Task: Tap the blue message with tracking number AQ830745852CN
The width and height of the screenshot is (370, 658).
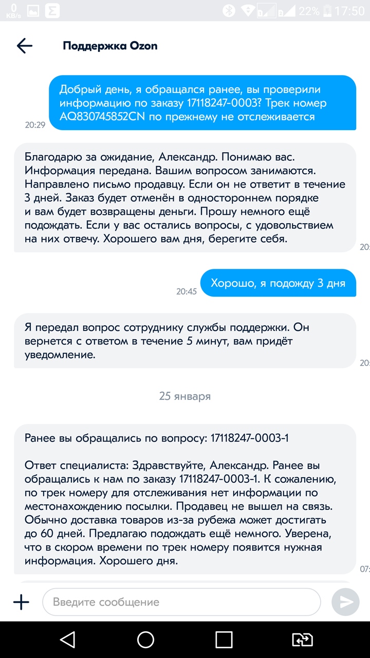Action: [x=202, y=103]
